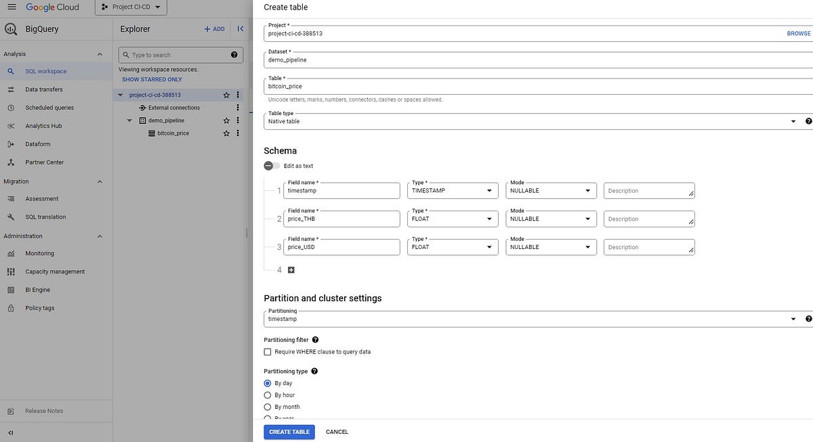Open actions menu for demo_pipeline dataset
The height and width of the screenshot is (442, 813).
[237, 120]
